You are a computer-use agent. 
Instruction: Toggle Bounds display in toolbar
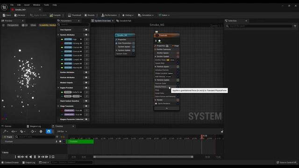click(x=89, y=15)
